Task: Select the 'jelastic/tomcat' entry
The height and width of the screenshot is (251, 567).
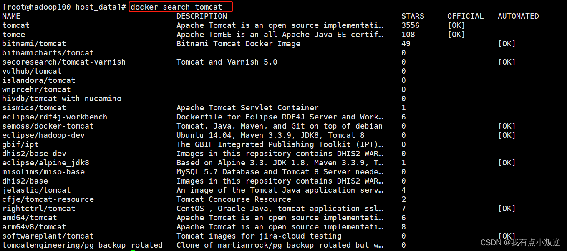Action: [36, 190]
